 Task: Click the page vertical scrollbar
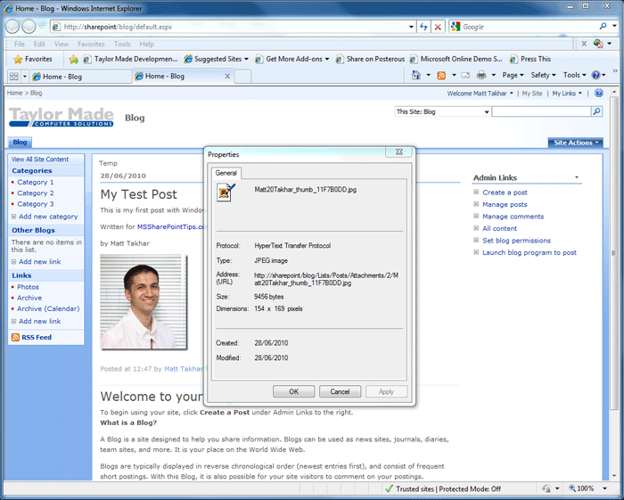click(x=613, y=283)
